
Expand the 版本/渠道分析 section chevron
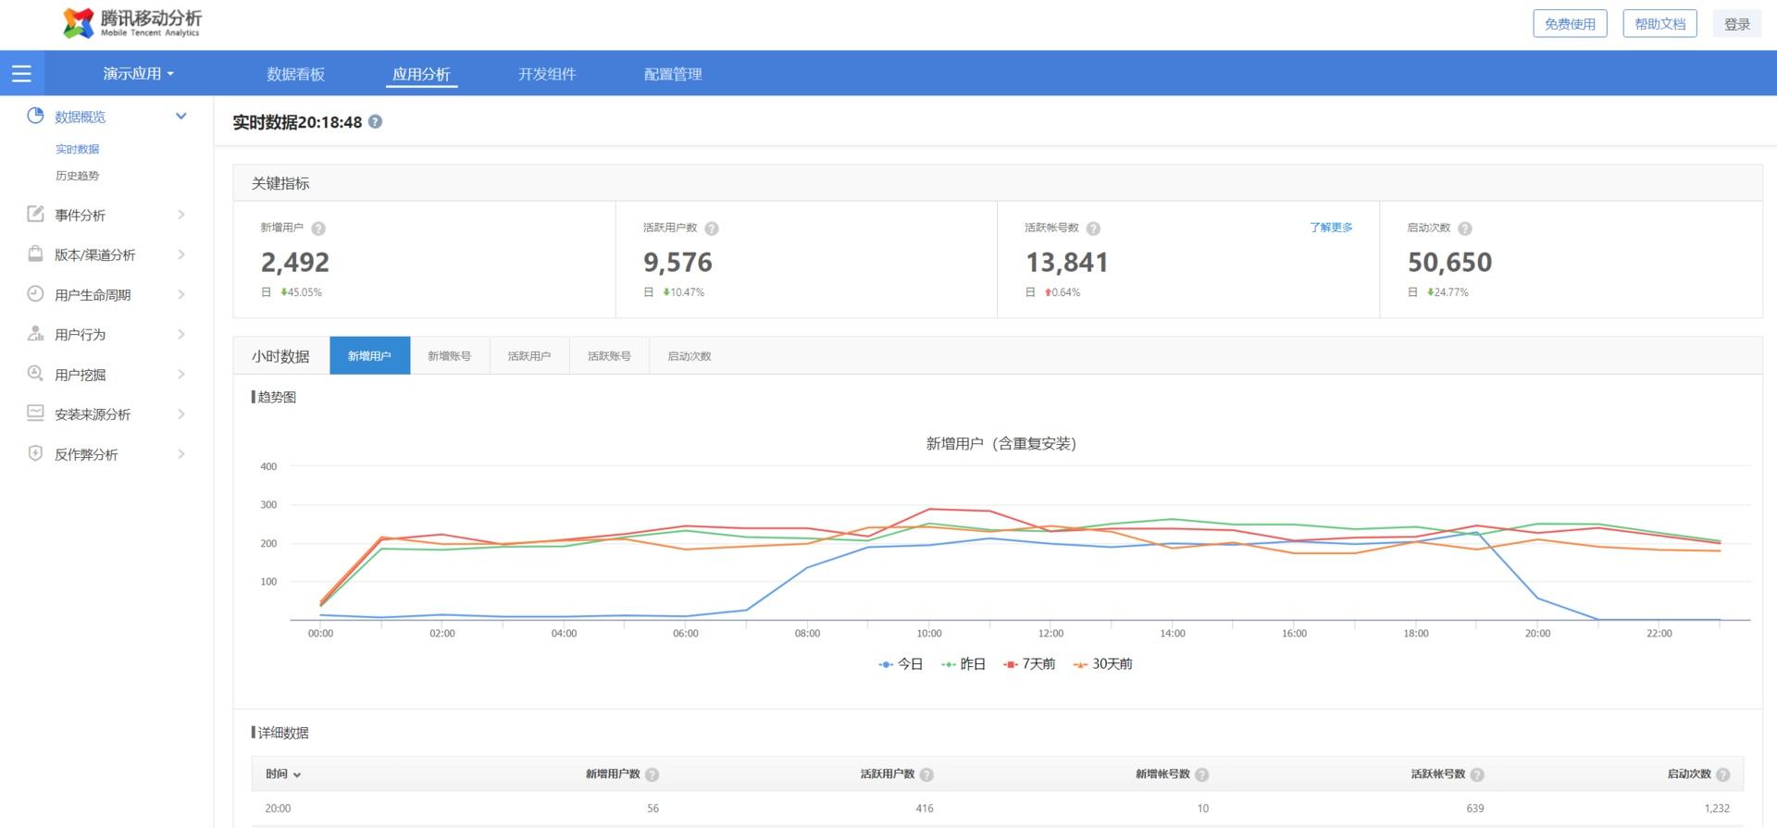(x=181, y=254)
